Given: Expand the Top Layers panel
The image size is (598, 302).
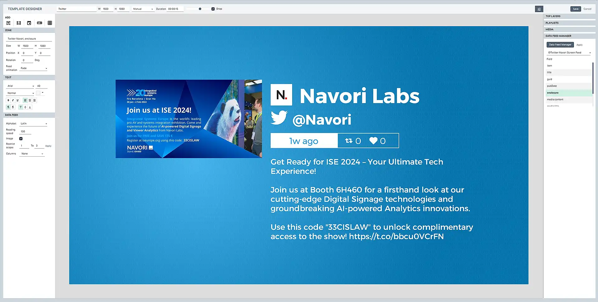Looking at the screenshot, I should [x=569, y=16].
